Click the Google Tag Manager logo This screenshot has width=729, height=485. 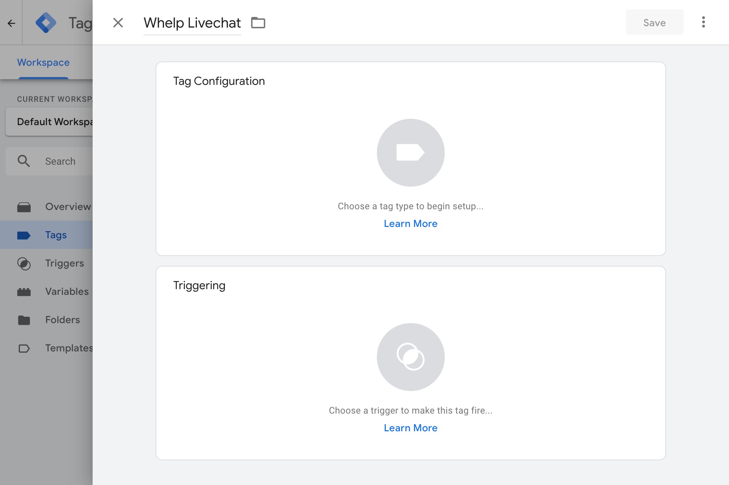46,23
